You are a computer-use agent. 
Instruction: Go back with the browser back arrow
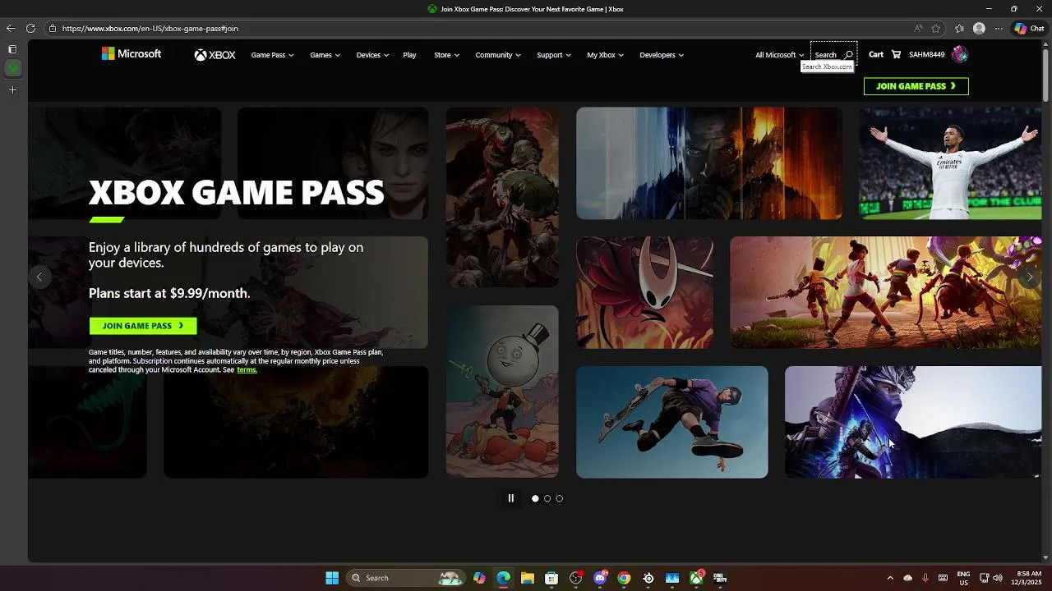point(12,28)
